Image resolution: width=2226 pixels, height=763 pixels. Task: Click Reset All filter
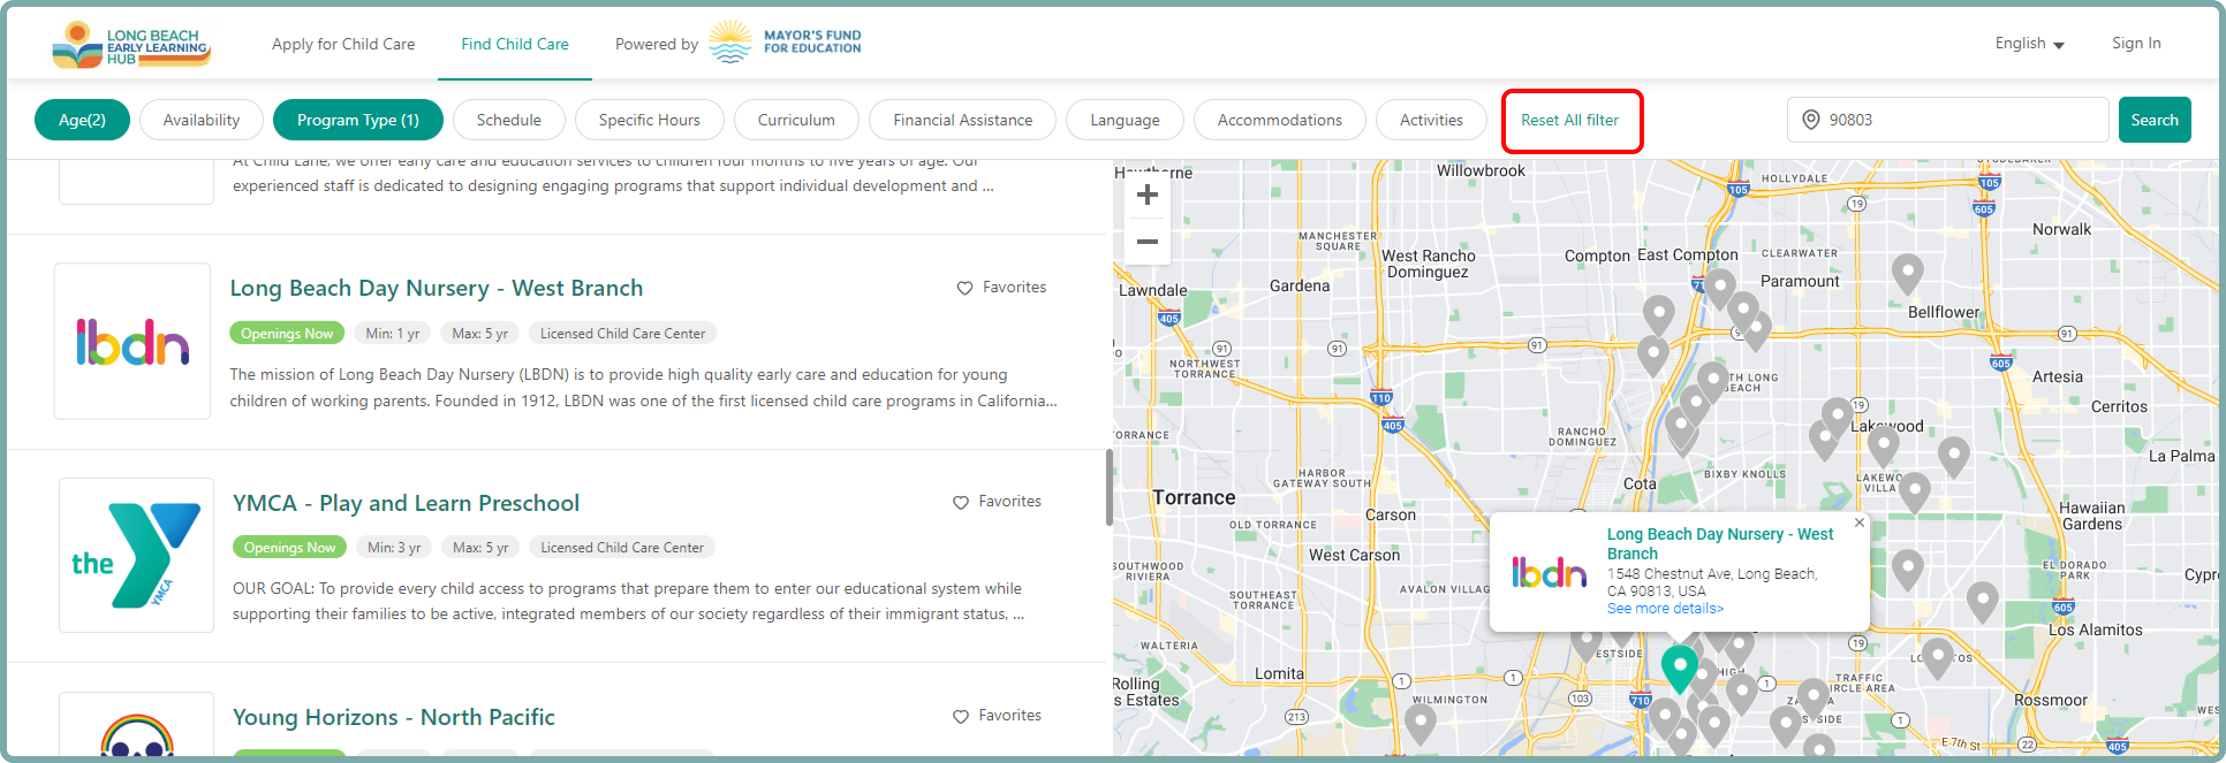point(1569,120)
